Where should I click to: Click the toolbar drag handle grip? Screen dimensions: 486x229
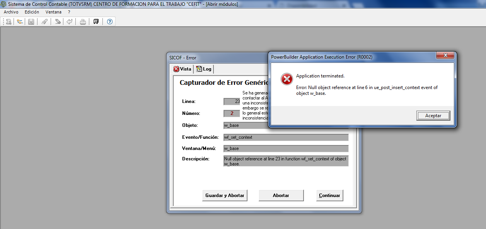pyautogui.click(x=3, y=22)
